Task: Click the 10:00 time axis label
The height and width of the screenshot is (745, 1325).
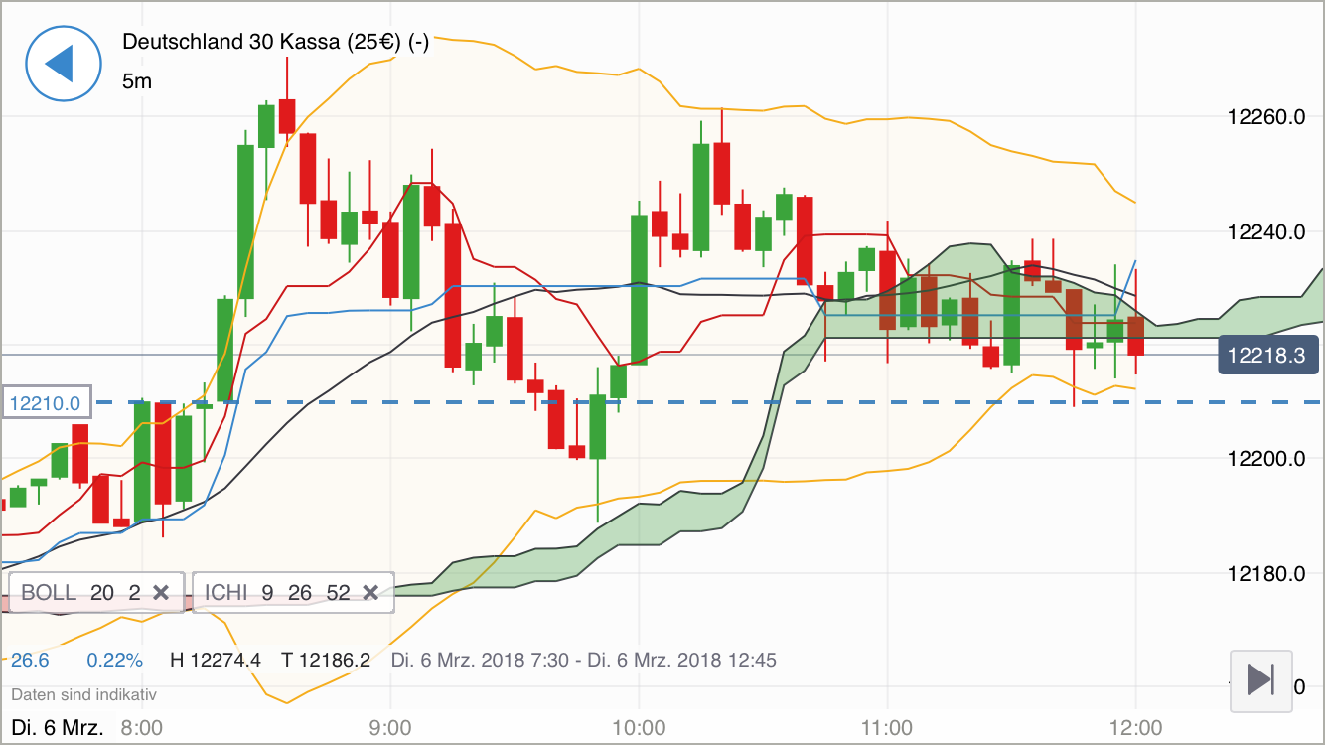Action: point(639,727)
